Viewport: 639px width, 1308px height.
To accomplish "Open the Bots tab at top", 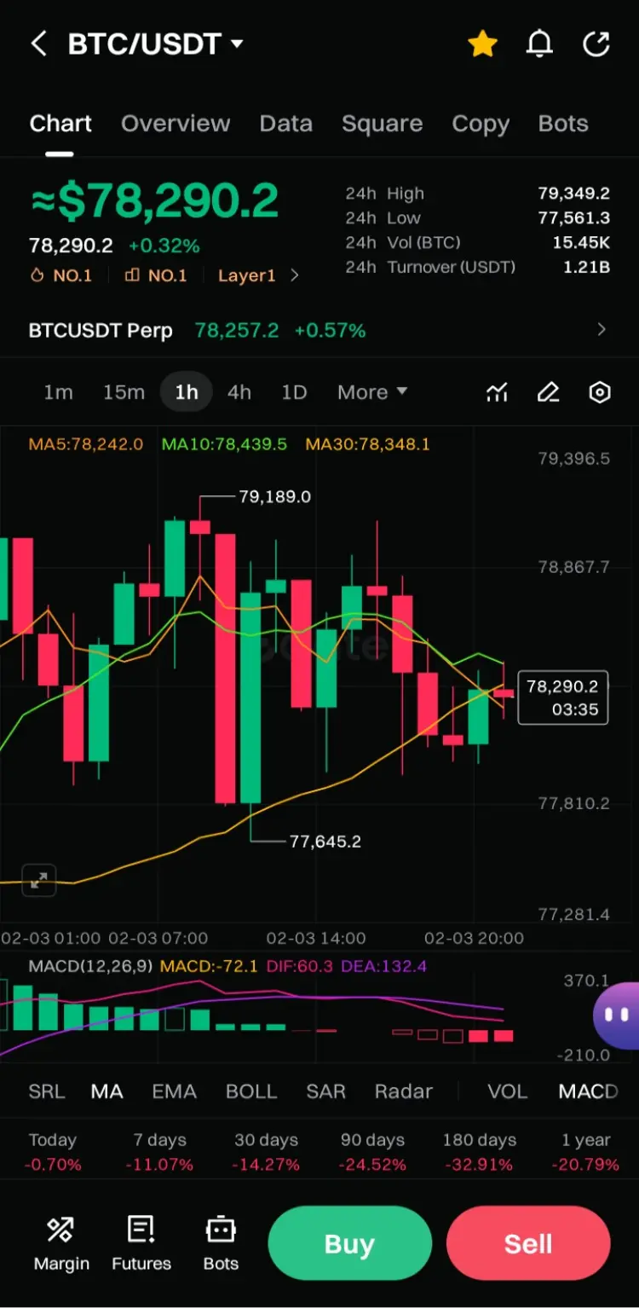I will point(563,124).
